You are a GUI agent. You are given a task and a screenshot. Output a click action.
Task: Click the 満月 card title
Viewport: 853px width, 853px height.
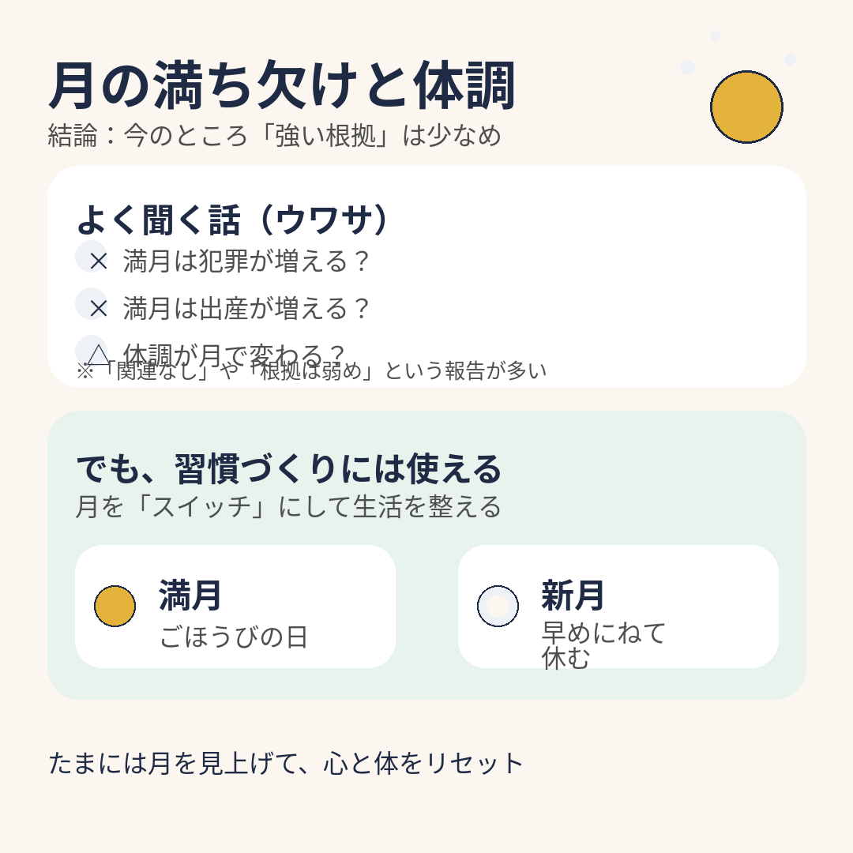point(190,595)
